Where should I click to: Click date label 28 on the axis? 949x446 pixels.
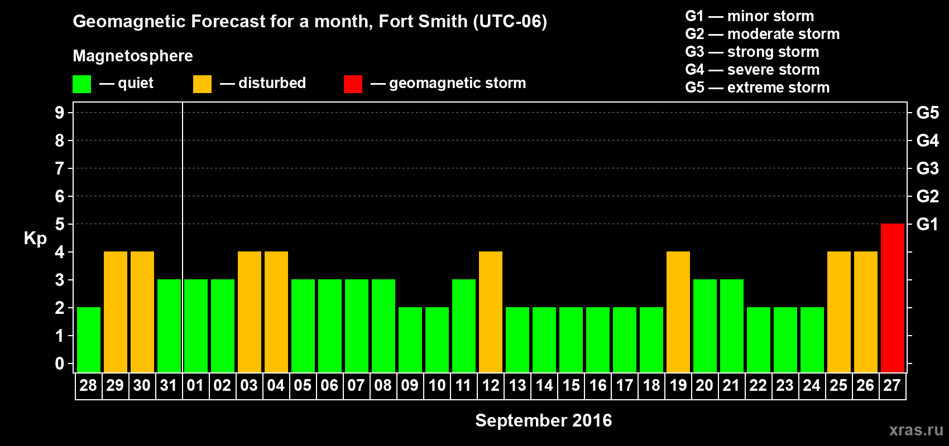tap(88, 385)
